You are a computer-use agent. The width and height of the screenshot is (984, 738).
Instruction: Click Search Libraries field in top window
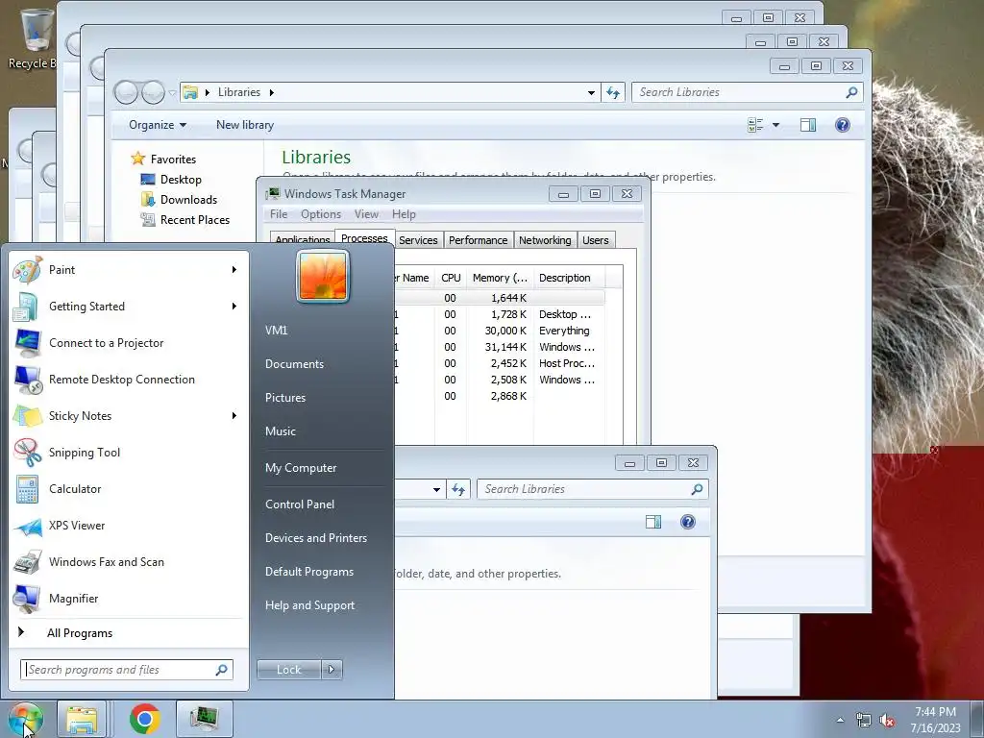click(x=747, y=92)
